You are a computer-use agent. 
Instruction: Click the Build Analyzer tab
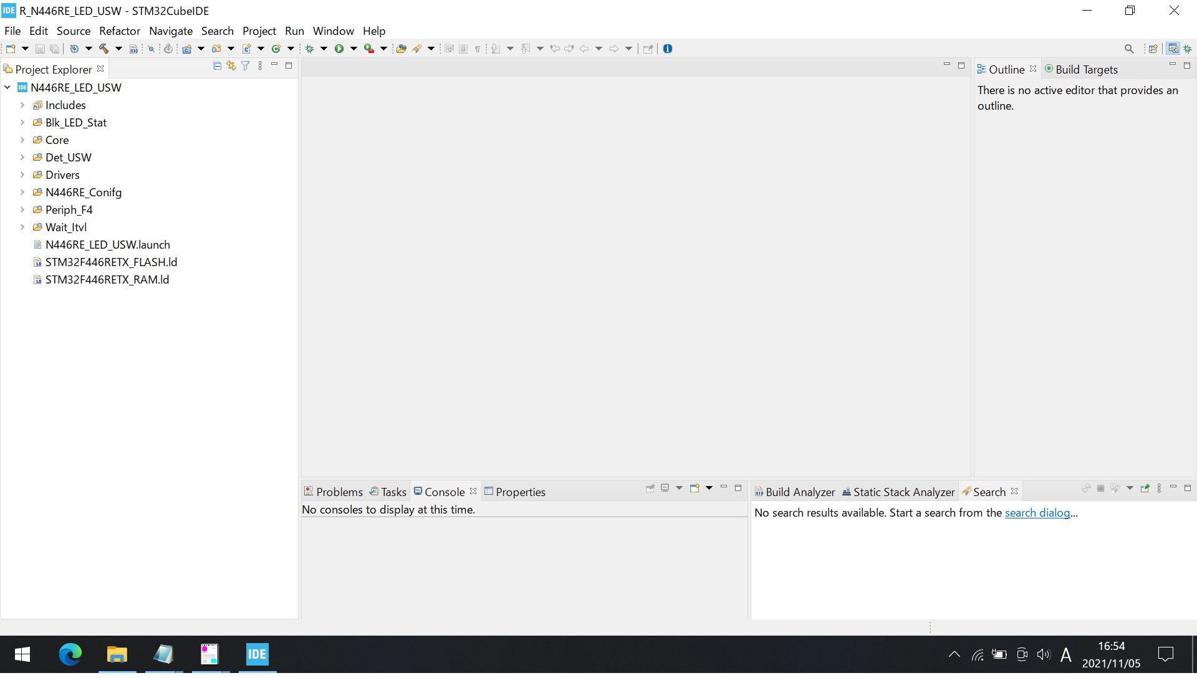coord(794,492)
